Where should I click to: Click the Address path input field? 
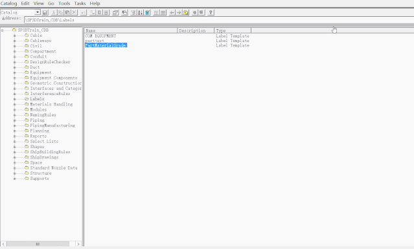(x=219, y=20)
